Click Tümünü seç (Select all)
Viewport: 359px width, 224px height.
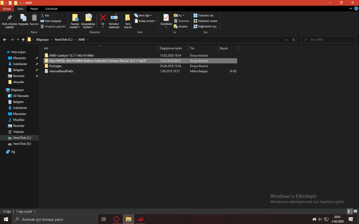pyautogui.click(x=203, y=15)
